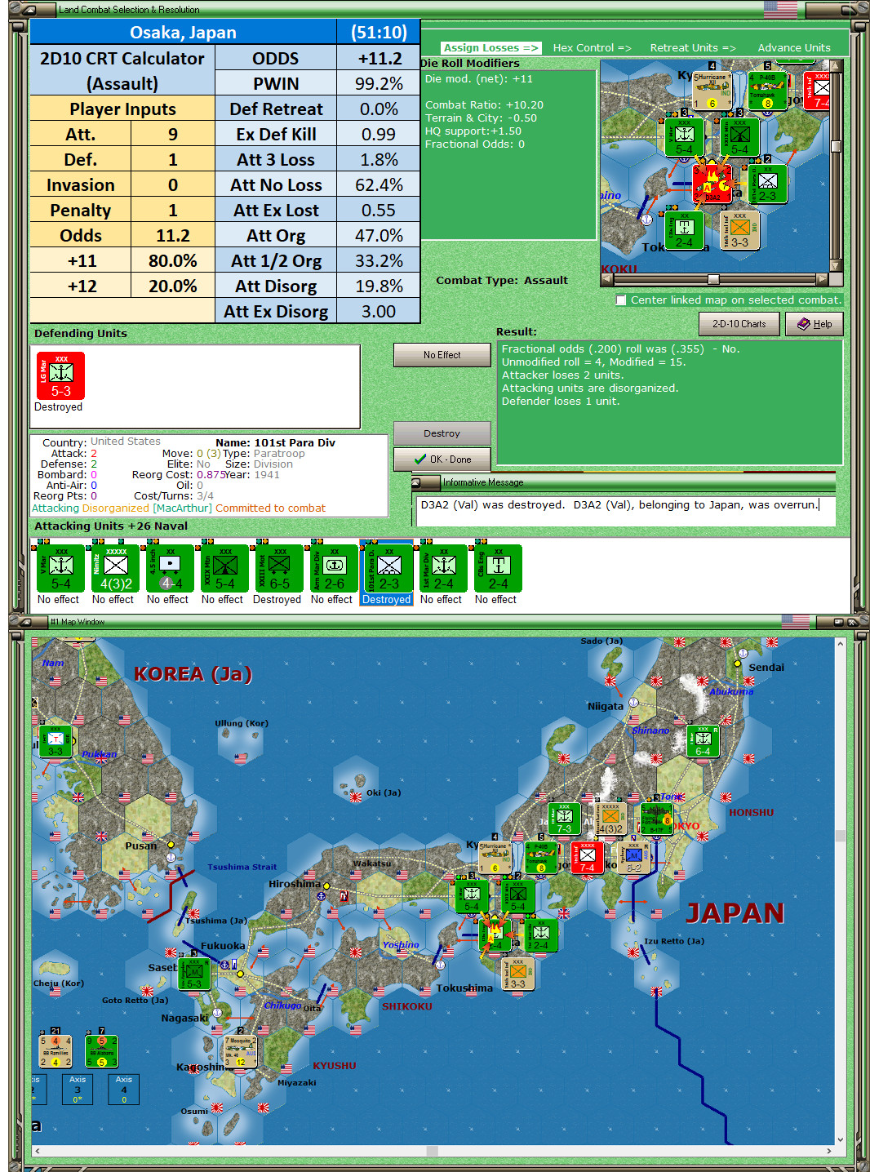Select the V Mar 5-4 attacking unit counter
Screen dimensions: 870x1172
(60, 569)
